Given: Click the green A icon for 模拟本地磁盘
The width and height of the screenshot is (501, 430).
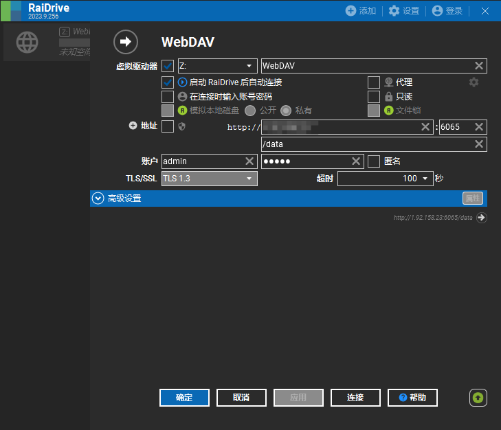Looking at the screenshot, I should point(182,111).
